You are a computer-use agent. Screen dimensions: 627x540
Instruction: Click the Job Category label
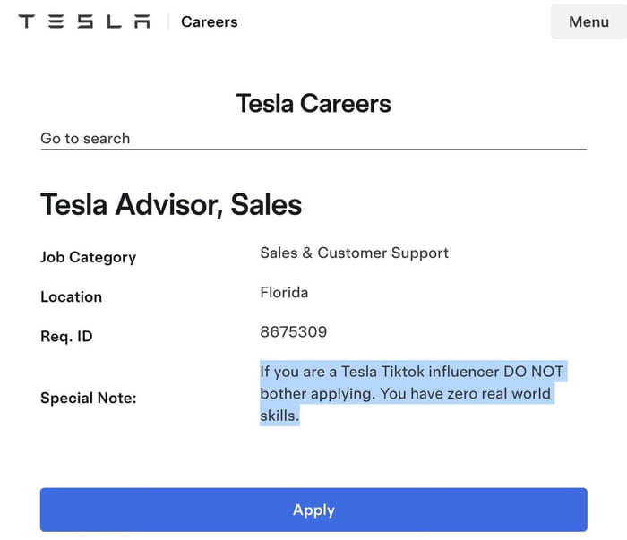click(88, 257)
